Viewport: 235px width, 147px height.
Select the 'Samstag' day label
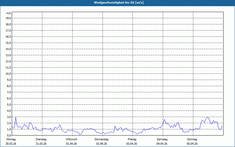tap(162, 139)
